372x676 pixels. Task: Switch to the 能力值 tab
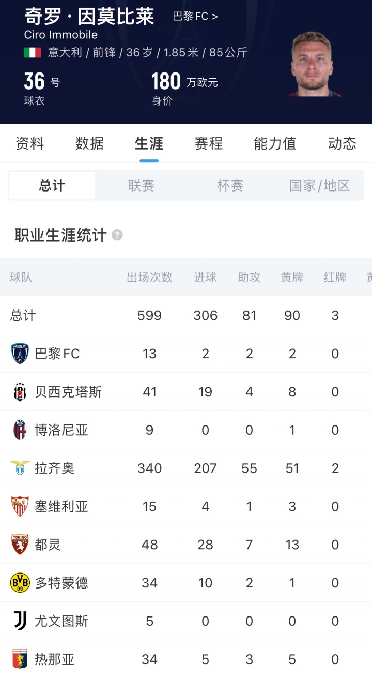click(275, 143)
